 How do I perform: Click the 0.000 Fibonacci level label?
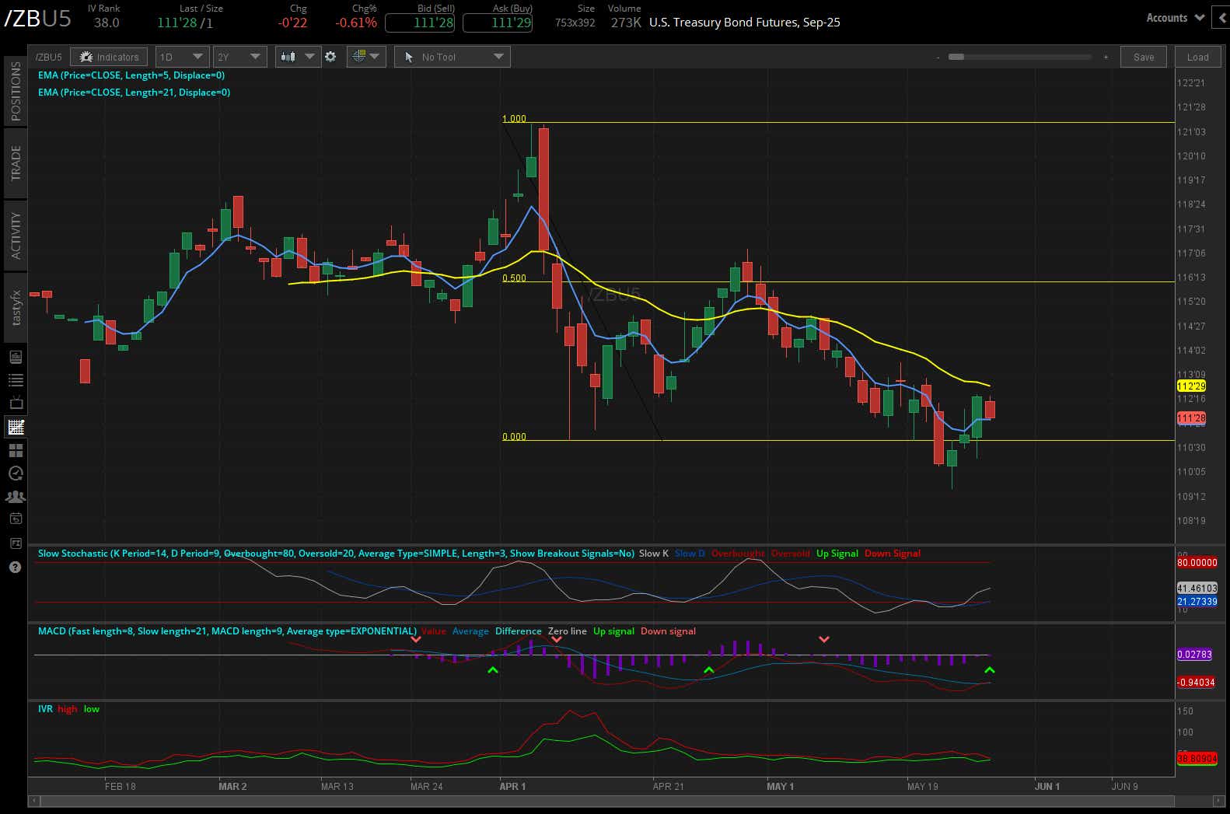(514, 437)
